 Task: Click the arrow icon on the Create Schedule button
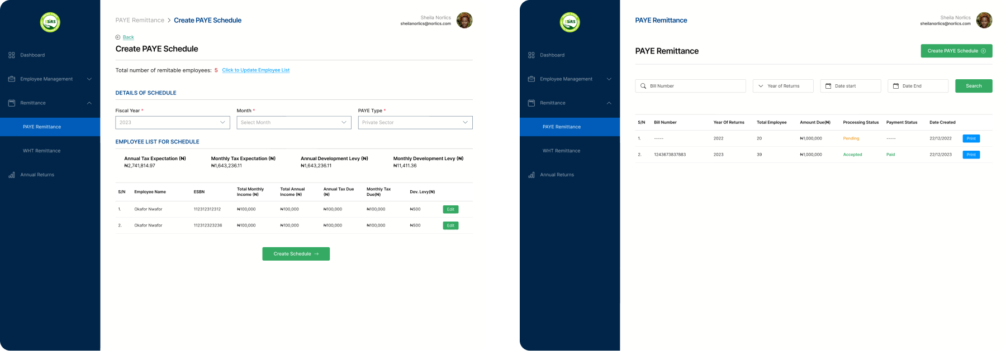(316, 254)
